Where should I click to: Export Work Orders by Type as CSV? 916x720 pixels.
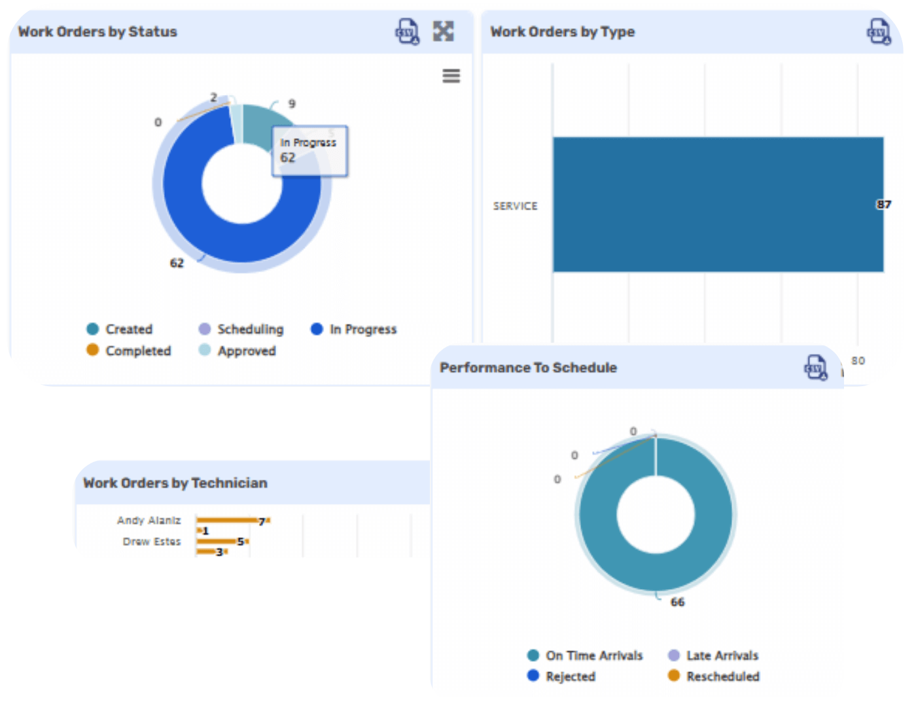879,31
